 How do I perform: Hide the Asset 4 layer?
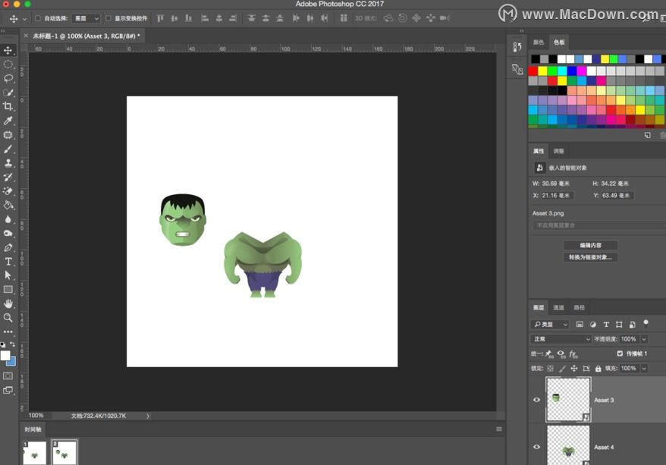537,447
